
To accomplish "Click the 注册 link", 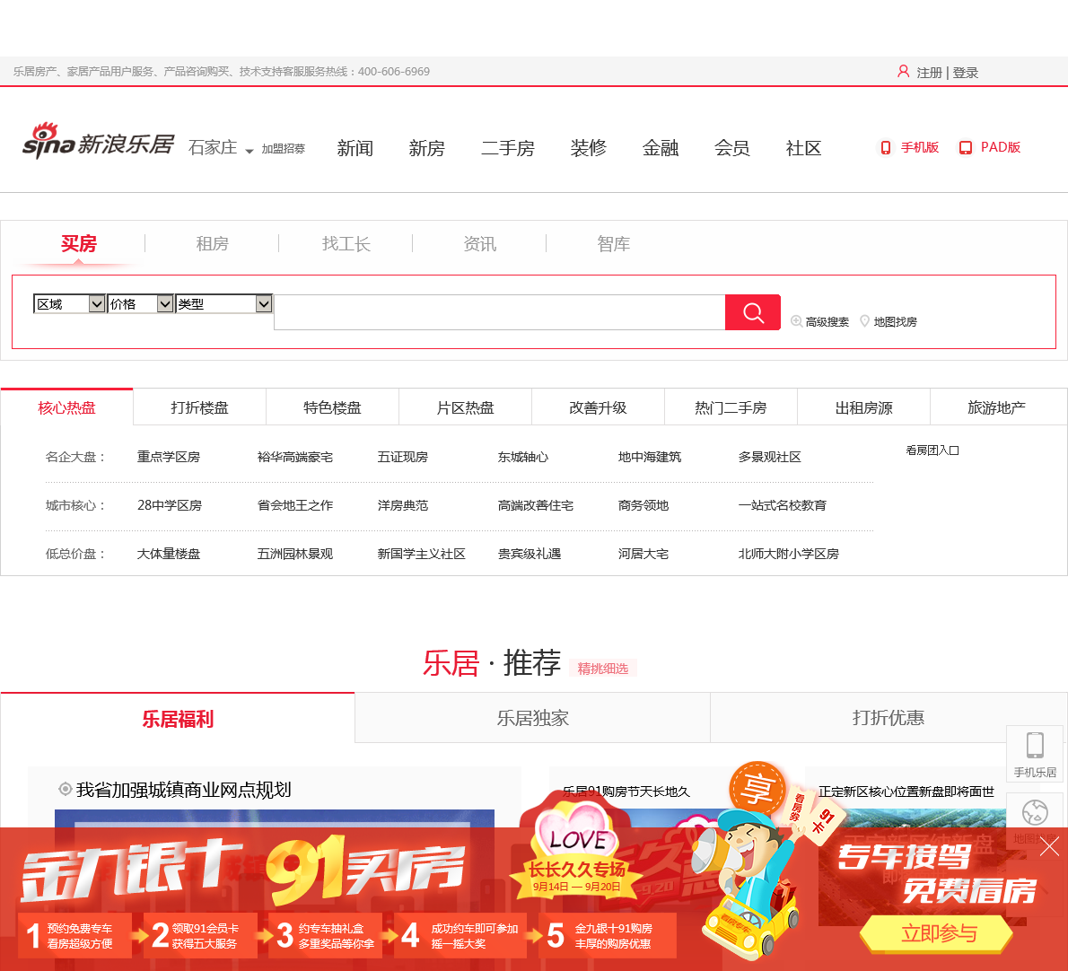I will click(x=929, y=72).
